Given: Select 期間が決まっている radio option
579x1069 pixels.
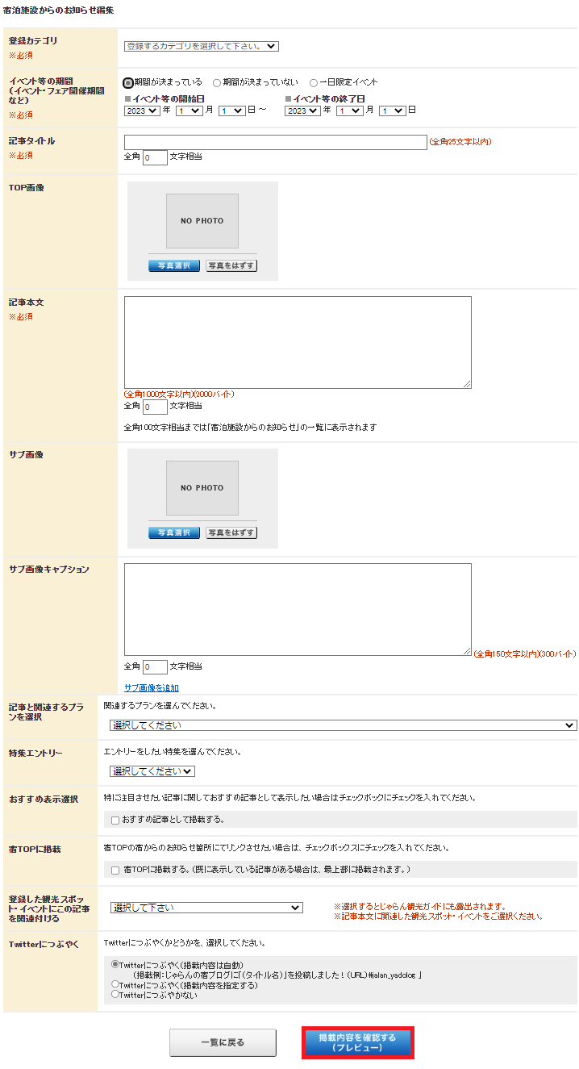Looking at the screenshot, I should [128, 82].
